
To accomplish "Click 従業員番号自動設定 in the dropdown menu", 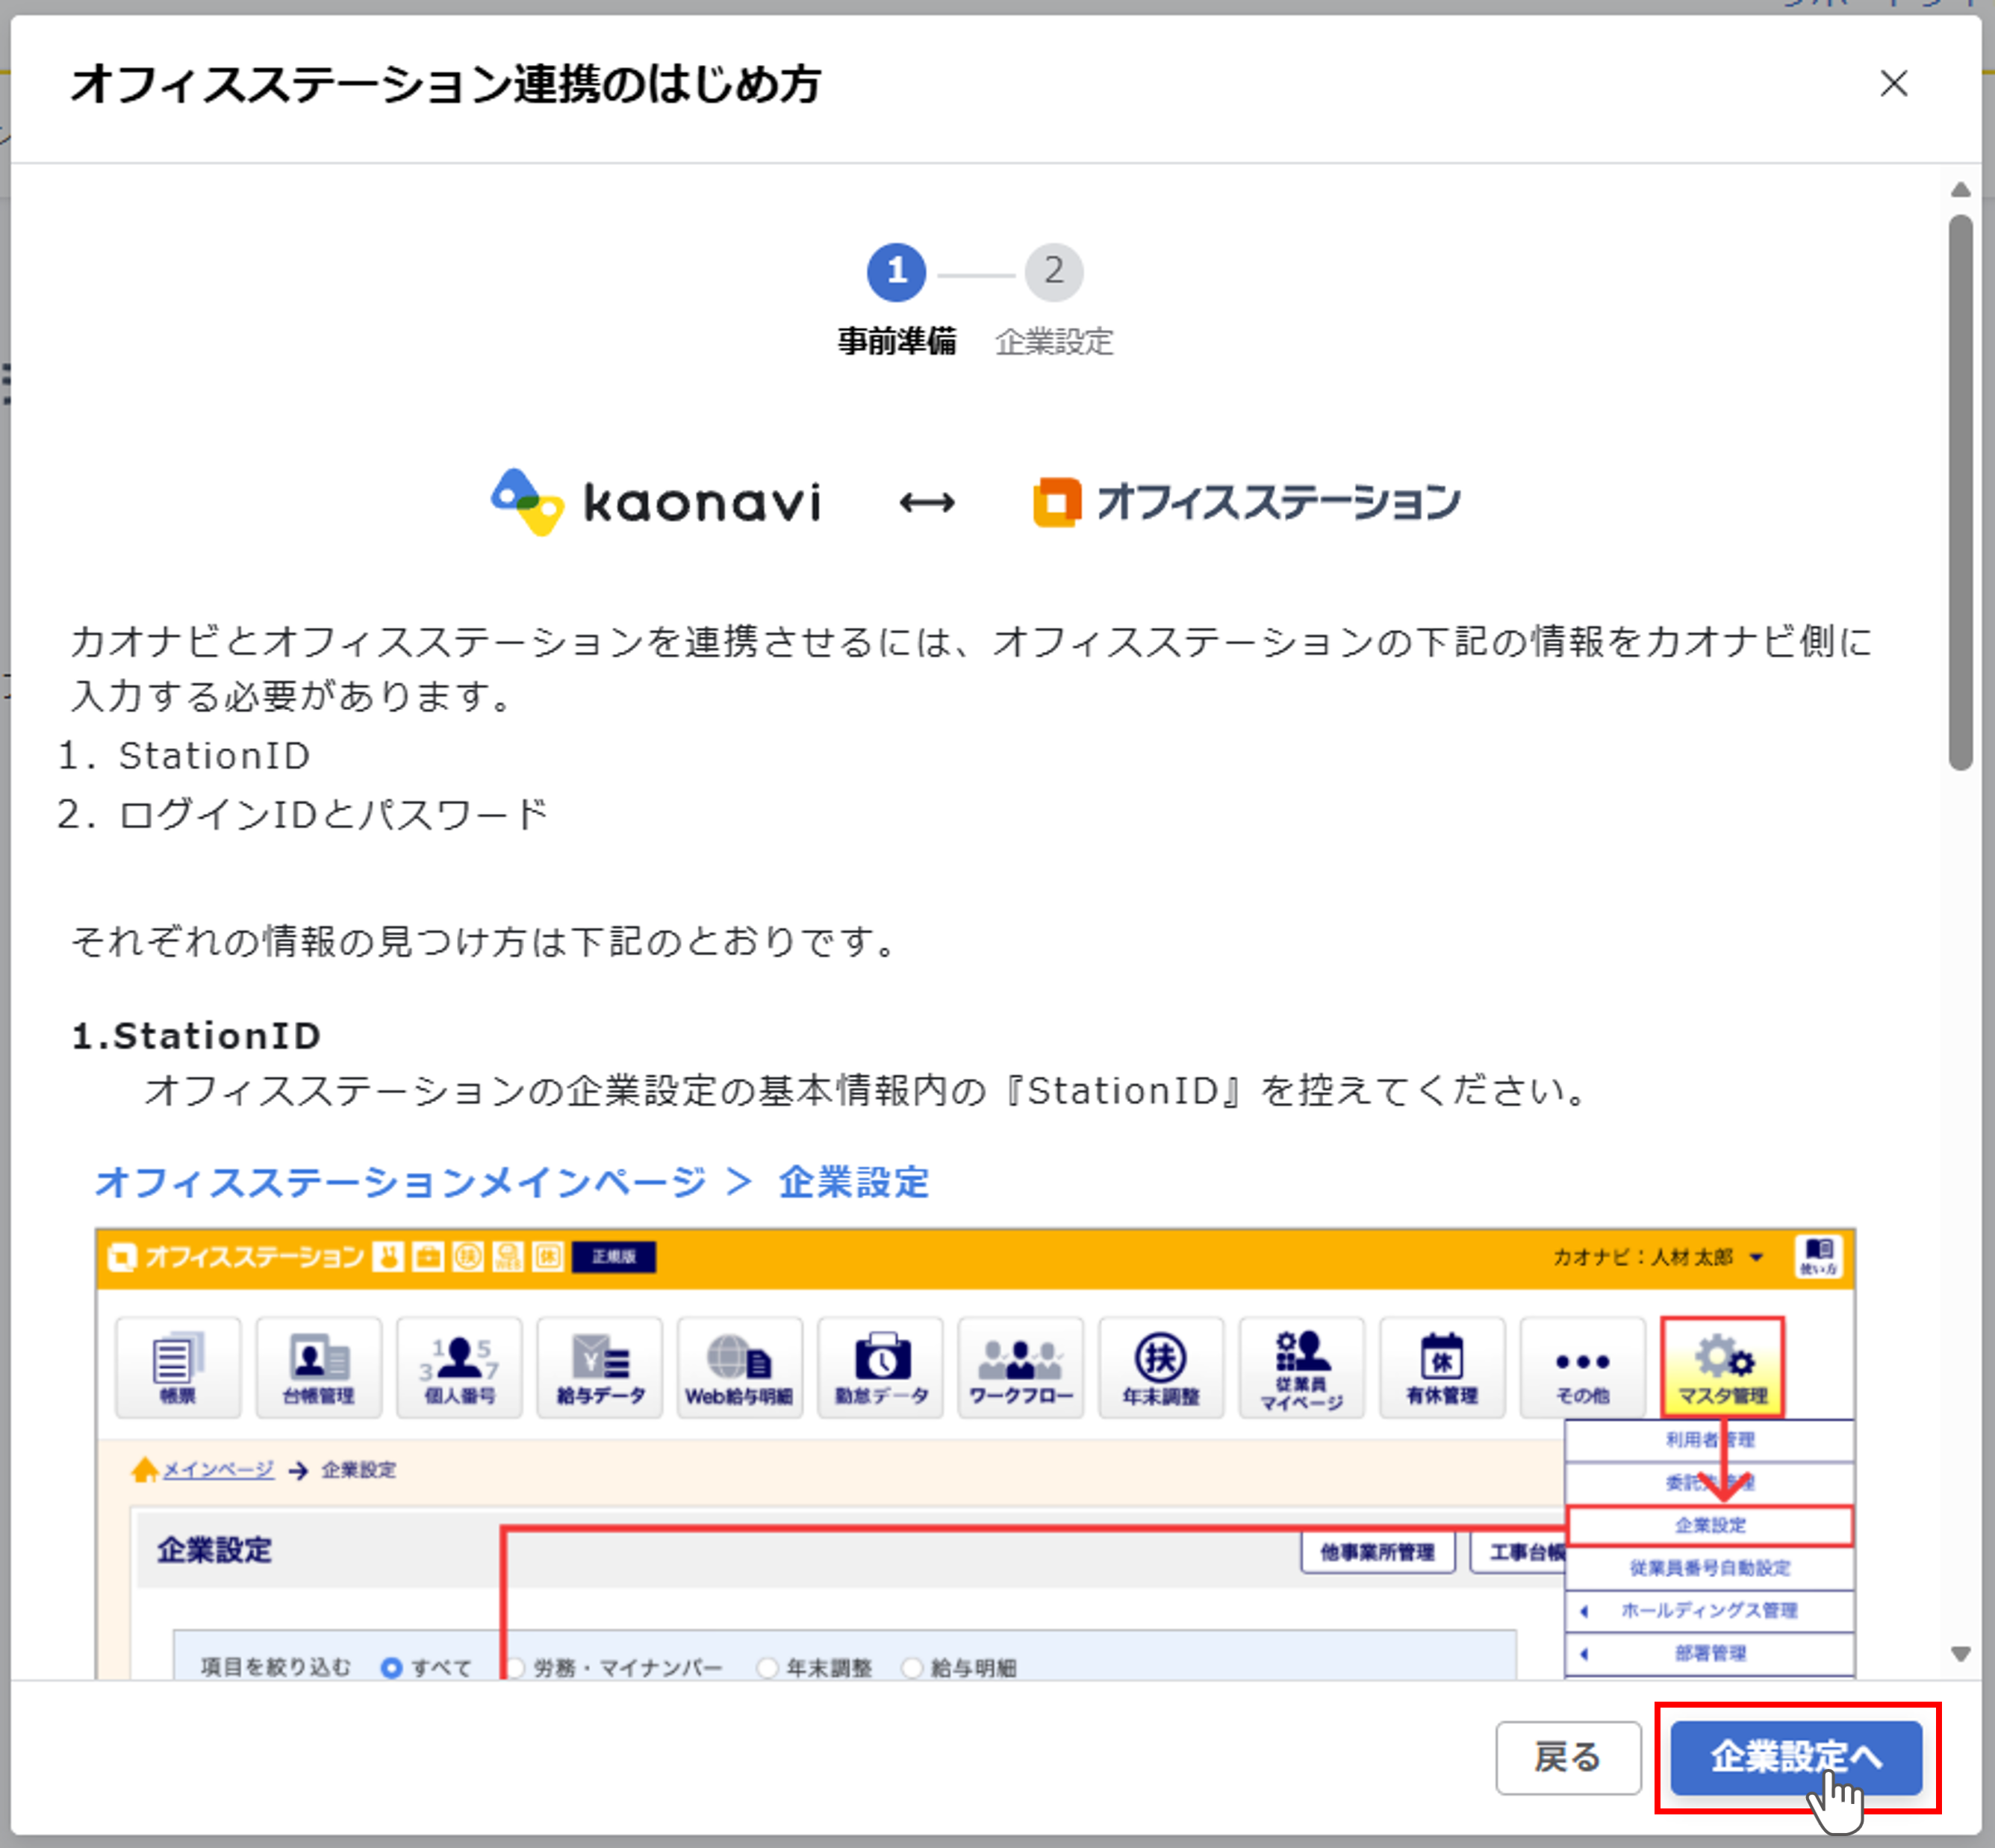I will coord(1710,1568).
